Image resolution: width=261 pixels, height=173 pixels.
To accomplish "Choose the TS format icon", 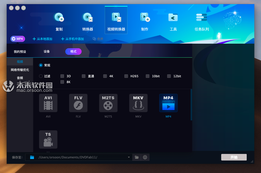I will click(48, 139).
